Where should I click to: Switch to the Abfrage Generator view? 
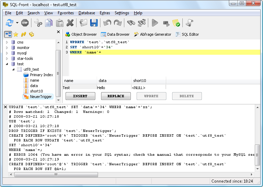coord(152,34)
